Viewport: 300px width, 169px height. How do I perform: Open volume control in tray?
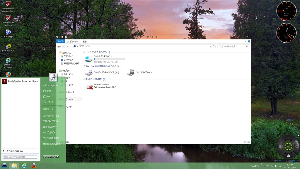point(276,166)
